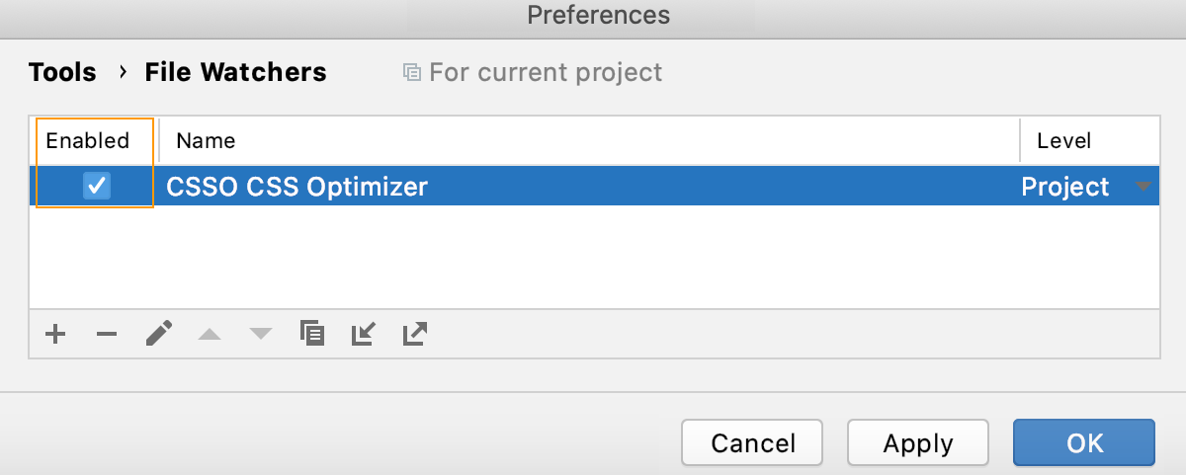This screenshot has height=475, width=1186.
Task: Select the CSSO CSS Optimizer row
Action: click(593, 187)
